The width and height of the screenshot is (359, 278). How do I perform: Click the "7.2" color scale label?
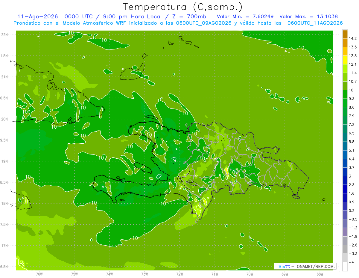click(352, 124)
